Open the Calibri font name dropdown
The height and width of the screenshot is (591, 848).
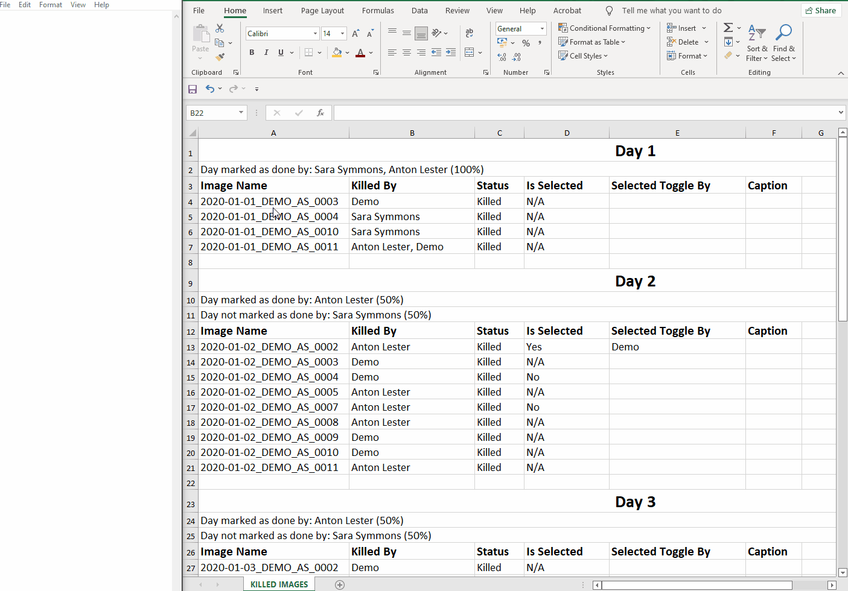click(315, 34)
